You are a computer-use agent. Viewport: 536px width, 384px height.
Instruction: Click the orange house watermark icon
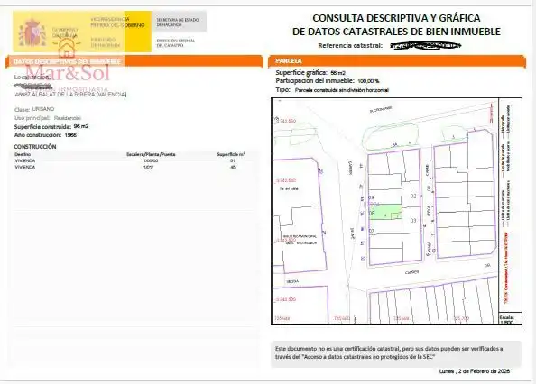click(x=67, y=48)
